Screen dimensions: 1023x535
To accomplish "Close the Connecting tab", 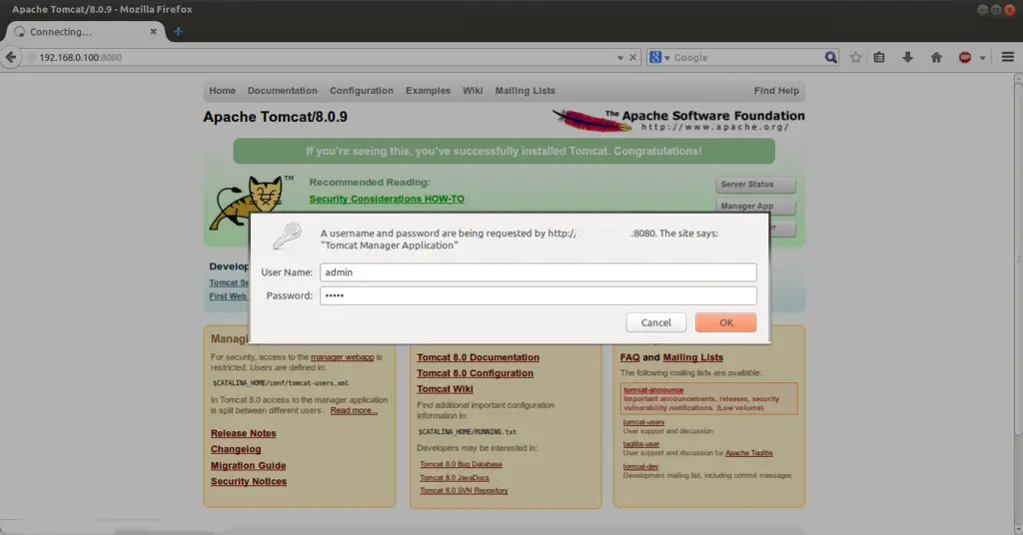I will coord(153,31).
